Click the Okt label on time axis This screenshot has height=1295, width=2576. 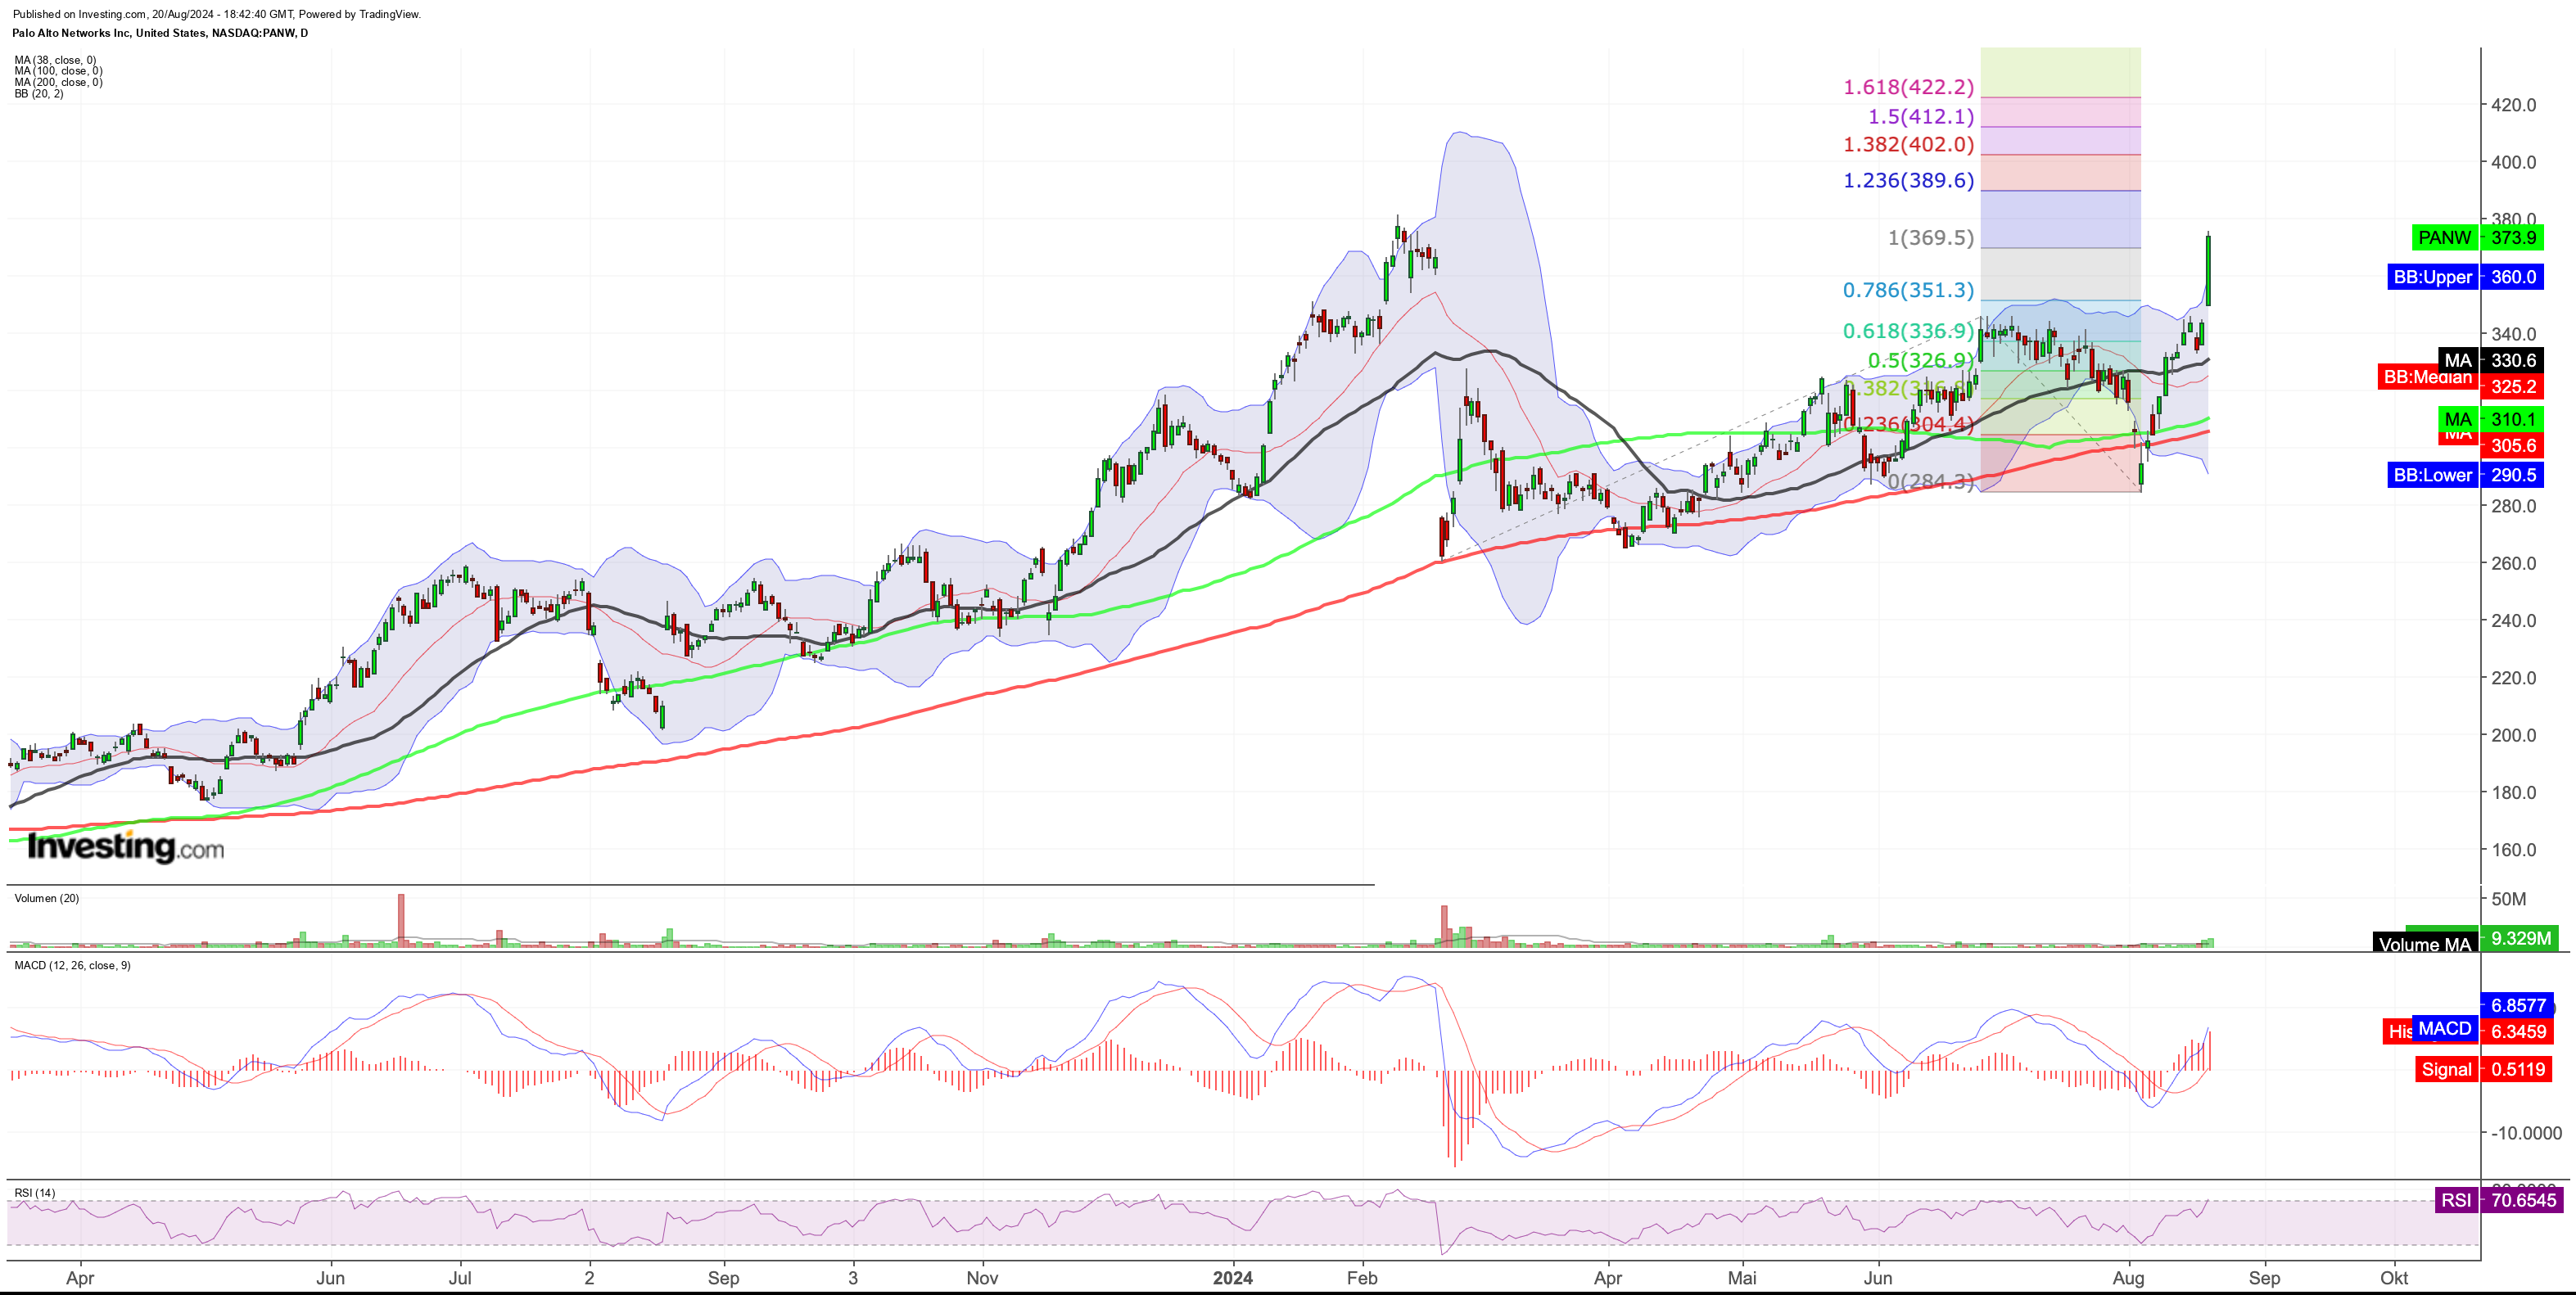[x=2394, y=1278]
